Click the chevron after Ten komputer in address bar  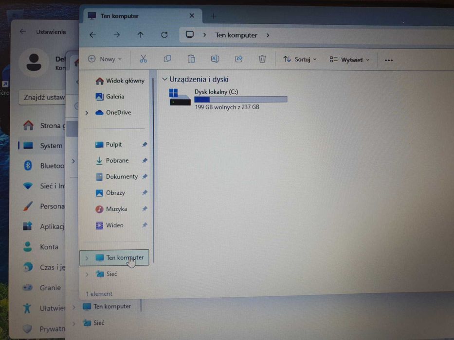[268, 35]
